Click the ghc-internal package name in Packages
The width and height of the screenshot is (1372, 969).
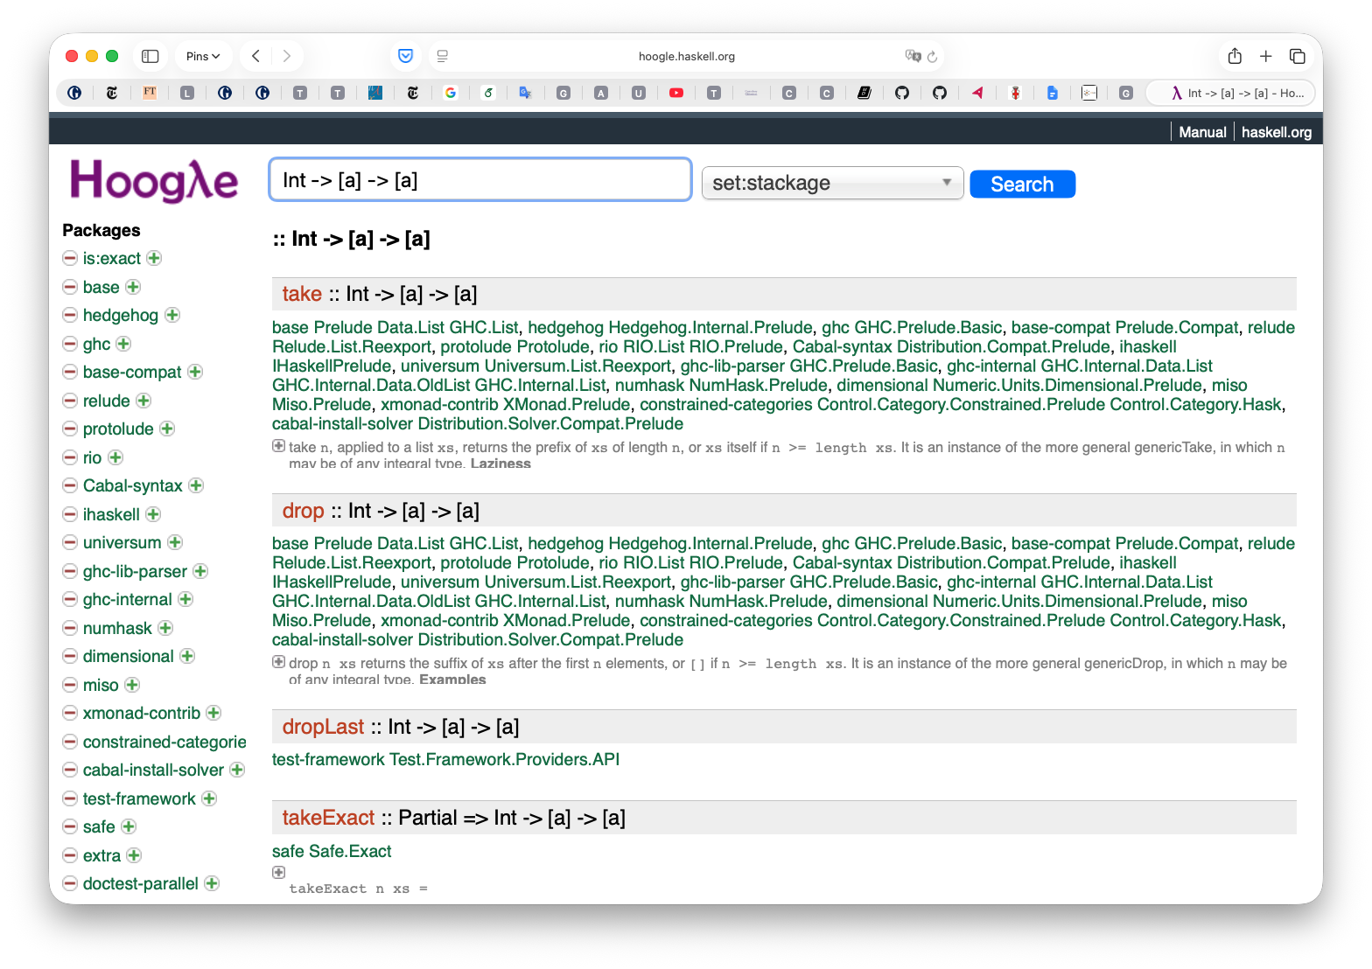[128, 599]
